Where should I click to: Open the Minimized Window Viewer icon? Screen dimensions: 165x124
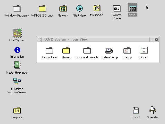(17, 82)
